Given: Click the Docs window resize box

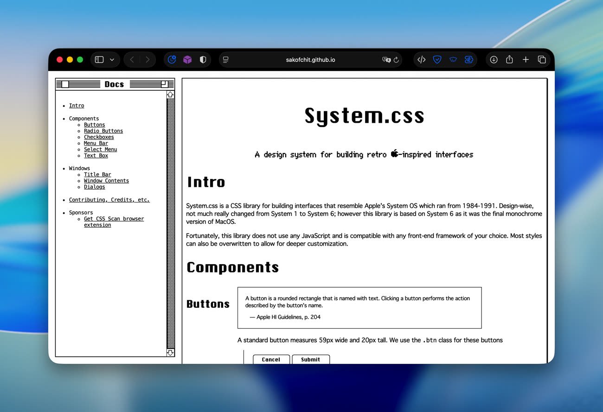Looking at the screenshot, I should pos(164,84).
